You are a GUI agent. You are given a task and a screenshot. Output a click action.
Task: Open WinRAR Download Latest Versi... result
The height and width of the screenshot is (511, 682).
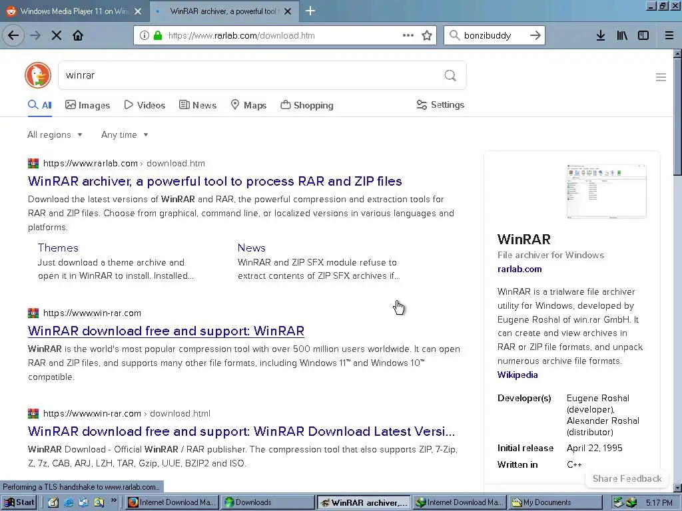(x=241, y=431)
